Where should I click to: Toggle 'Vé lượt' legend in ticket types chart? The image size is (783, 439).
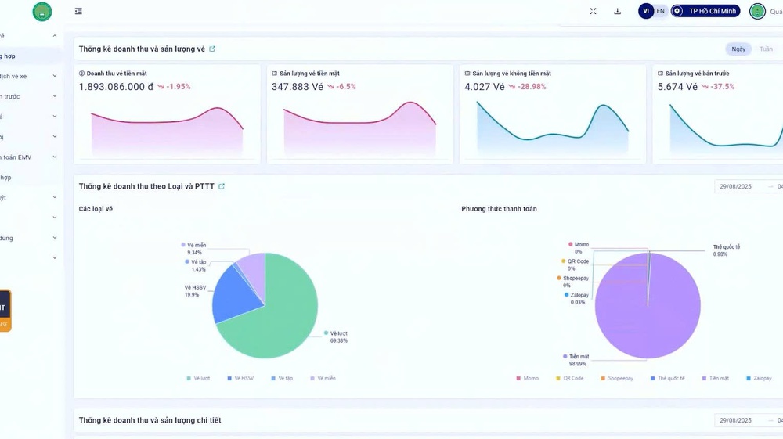click(198, 378)
